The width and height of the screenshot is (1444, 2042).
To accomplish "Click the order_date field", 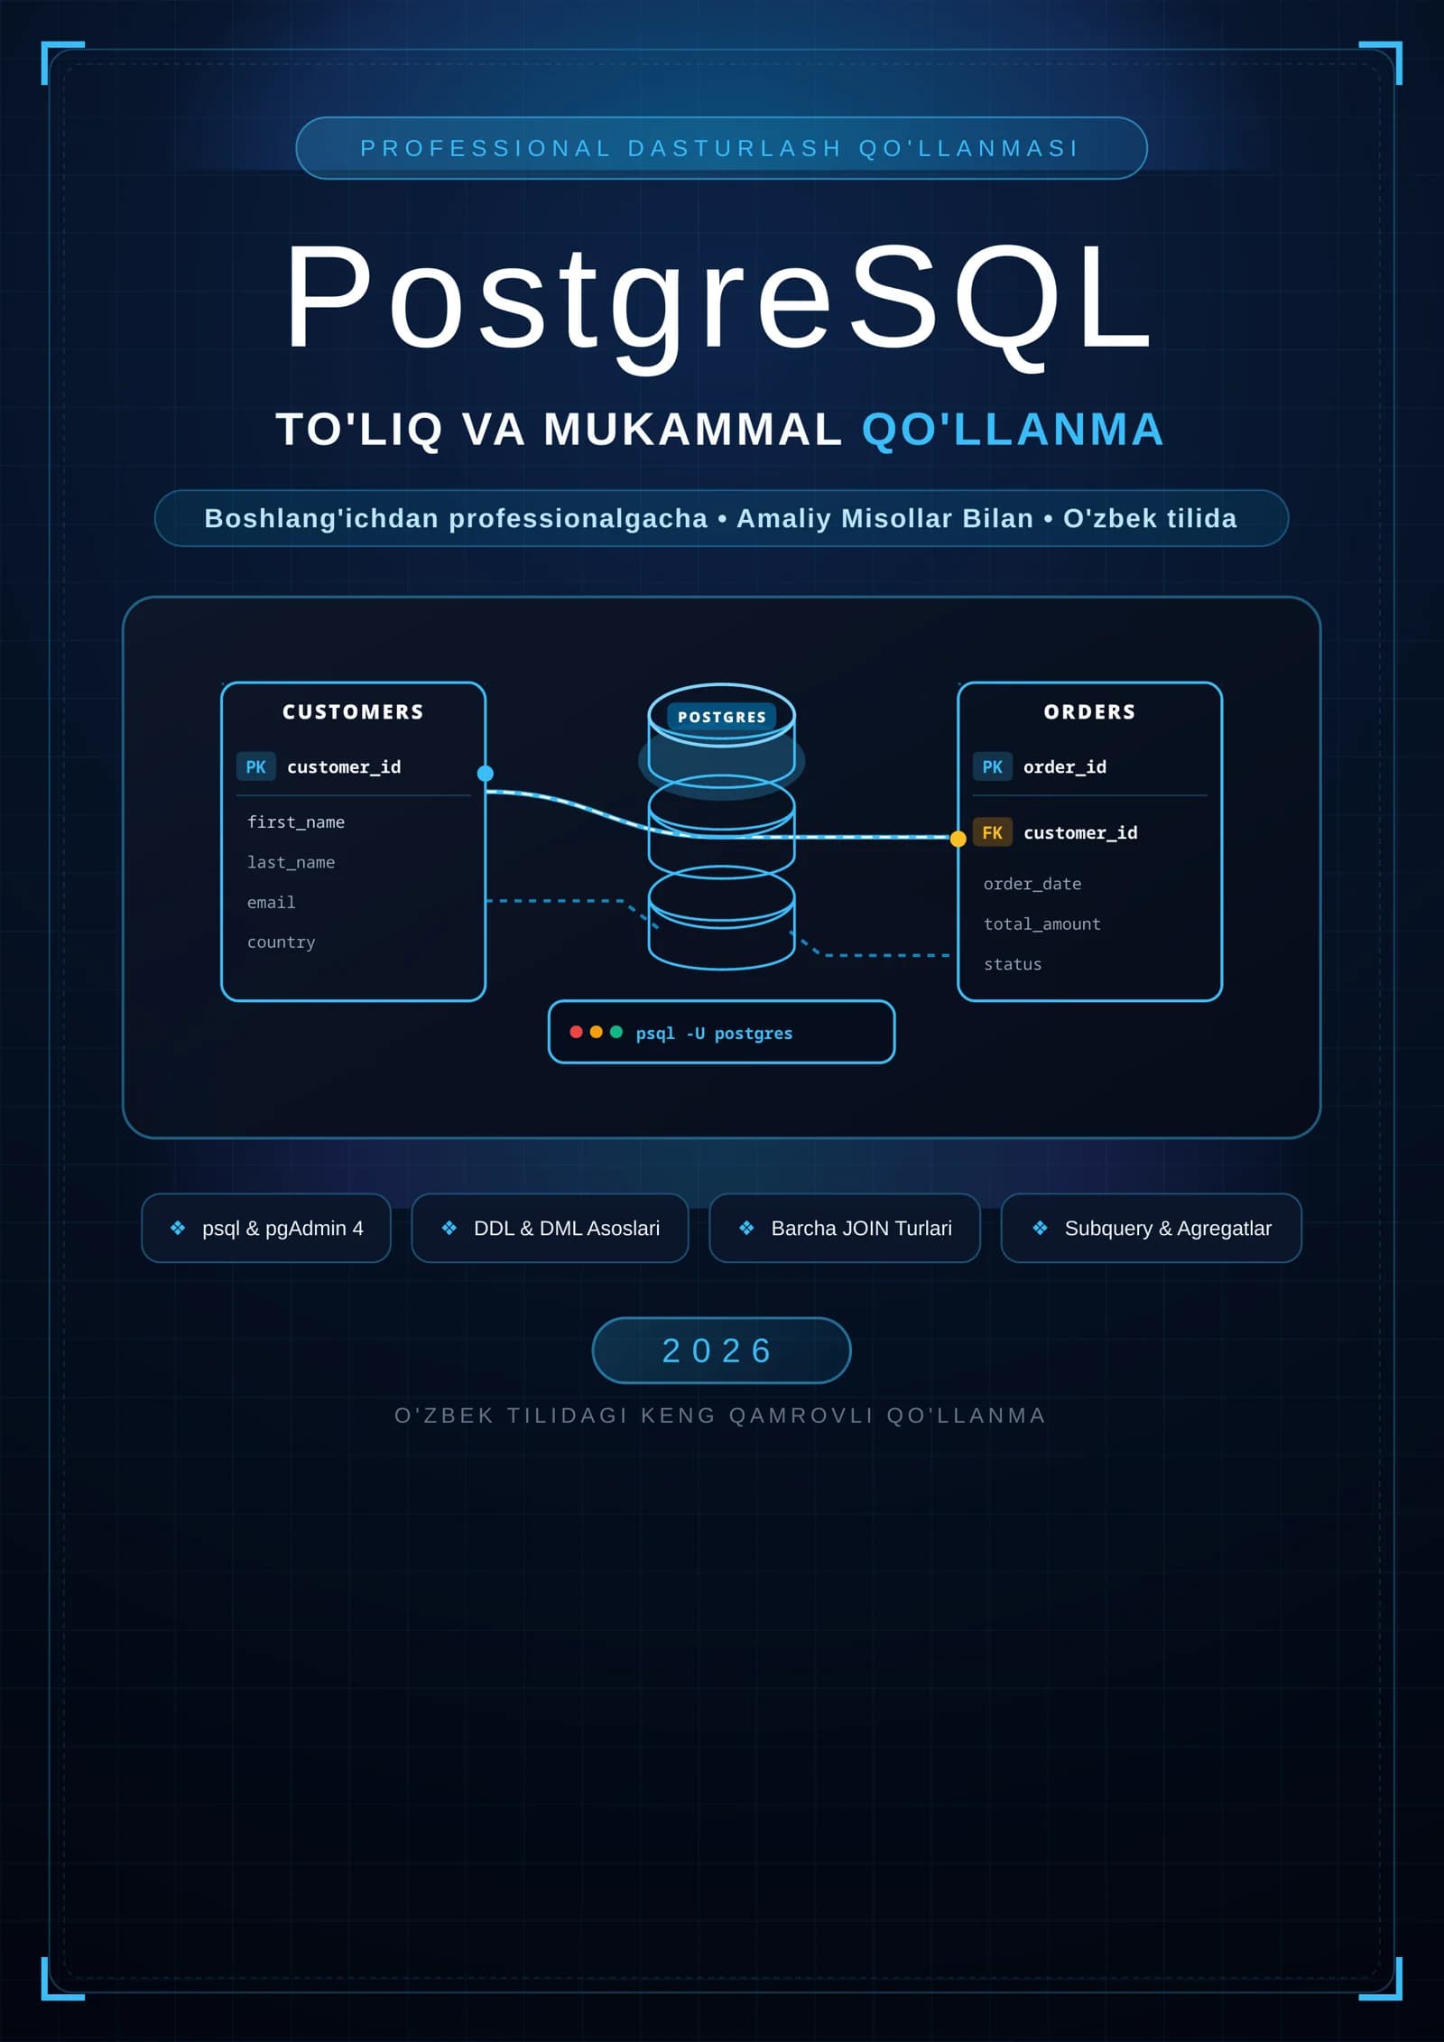I will 1032,884.
